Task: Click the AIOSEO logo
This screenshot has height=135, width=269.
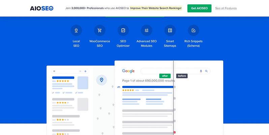Action: 42,8
